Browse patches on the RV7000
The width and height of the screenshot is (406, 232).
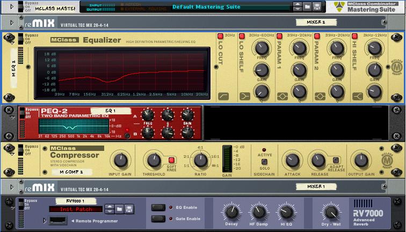coord(119,209)
